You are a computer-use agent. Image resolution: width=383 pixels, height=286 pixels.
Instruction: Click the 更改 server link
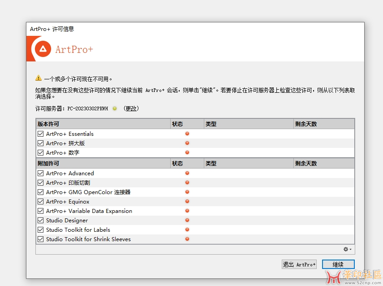click(131, 108)
